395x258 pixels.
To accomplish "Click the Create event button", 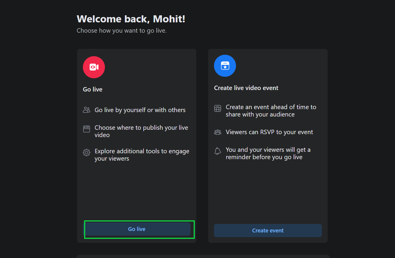I will point(268,230).
